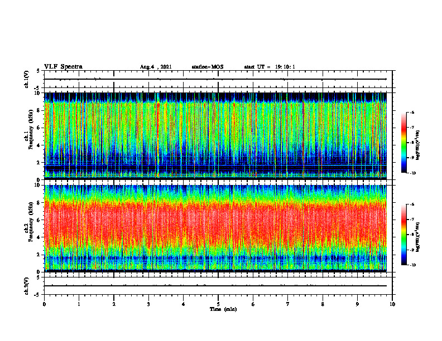Click the ch.1 spectrogram color scale bar
The image size is (442, 341).
[403, 143]
